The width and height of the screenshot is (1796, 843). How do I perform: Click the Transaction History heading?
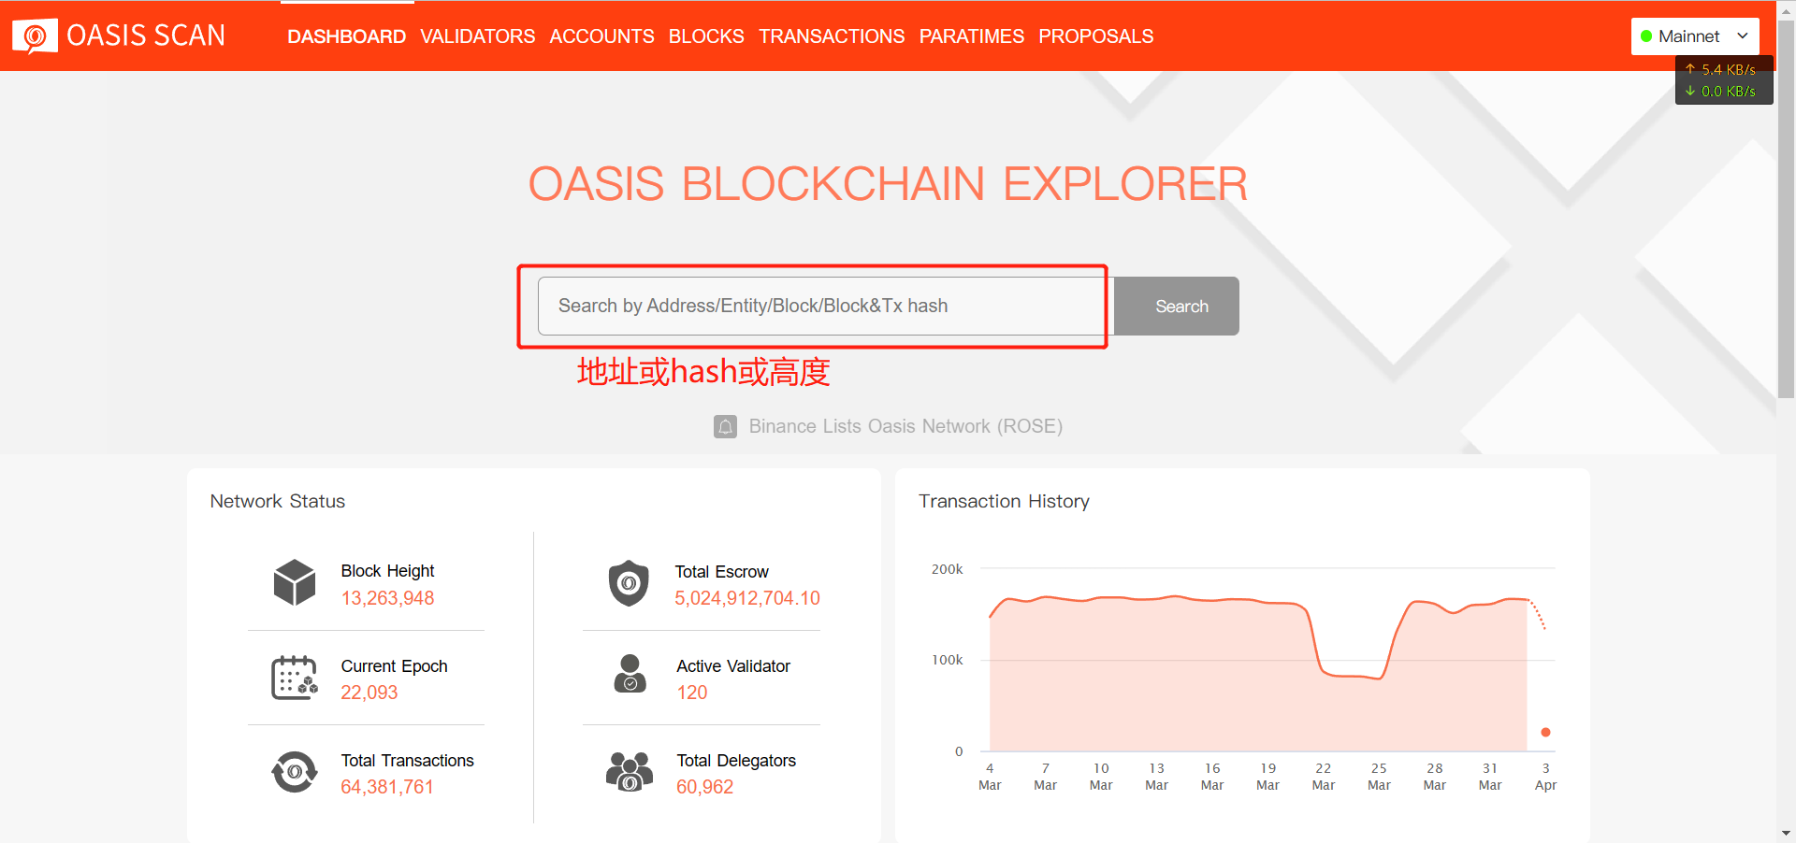click(1004, 501)
